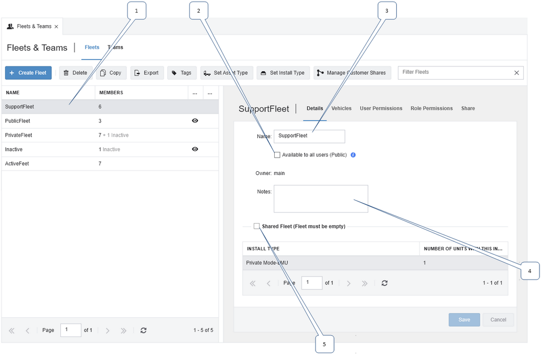Save the fleet details

464,320
